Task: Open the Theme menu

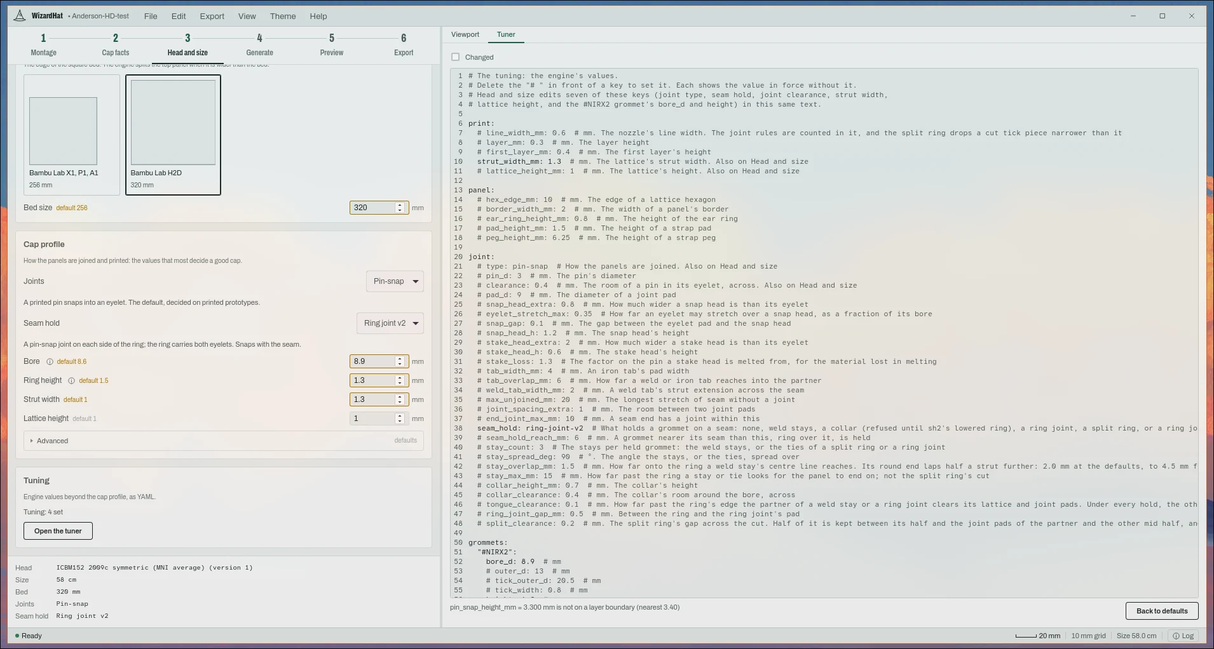Action: click(283, 16)
